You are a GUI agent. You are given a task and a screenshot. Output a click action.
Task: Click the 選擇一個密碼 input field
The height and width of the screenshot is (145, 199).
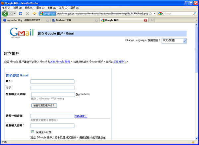tap(52, 116)
